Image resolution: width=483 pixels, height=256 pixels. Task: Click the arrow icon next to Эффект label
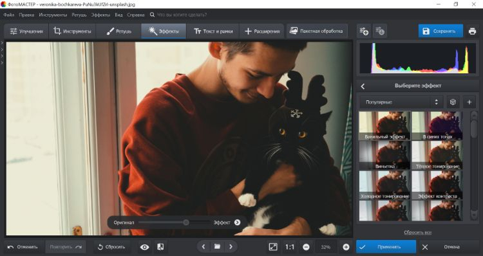[x=237, y=222]
